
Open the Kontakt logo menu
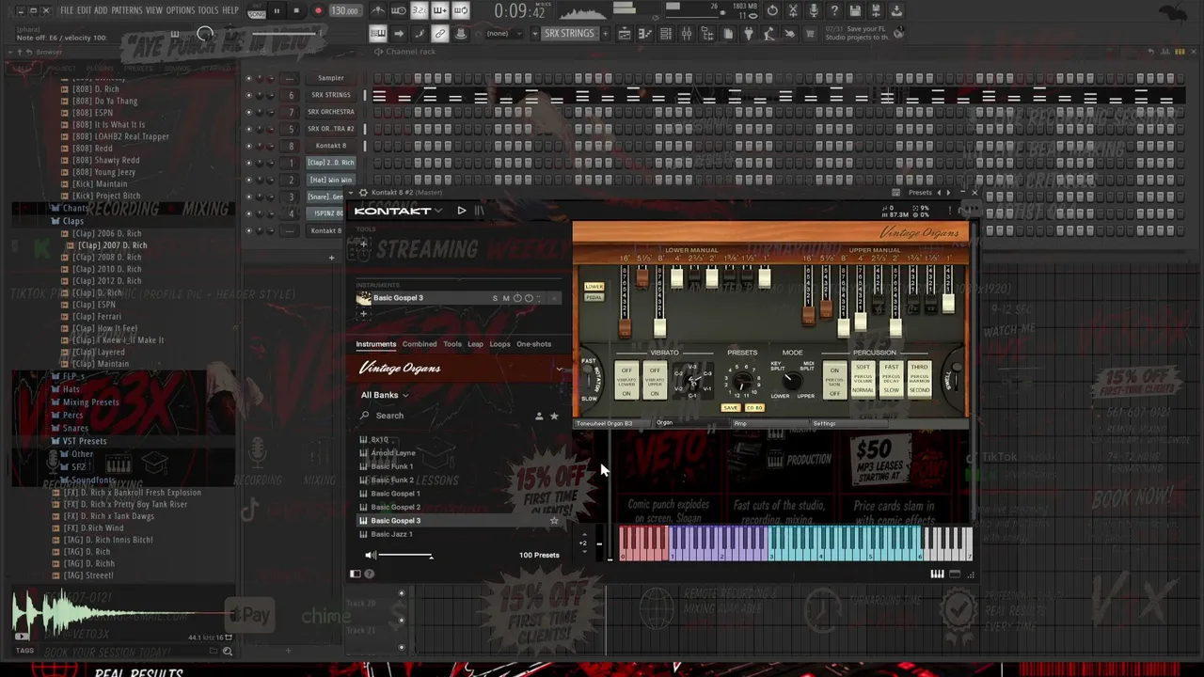pos(398,211)
